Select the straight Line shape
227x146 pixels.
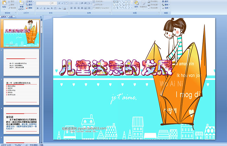point(120,2)
